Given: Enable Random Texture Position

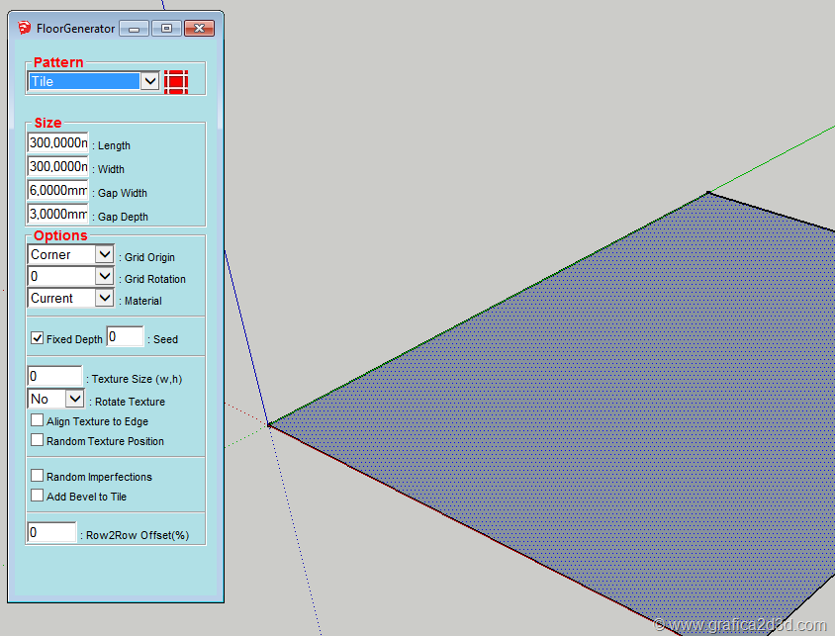Looking at the screenshot, I should pyautogui.click(x=38, y=440).
